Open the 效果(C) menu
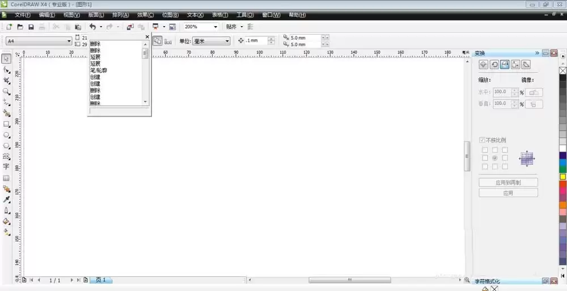The height and width of the screenshot is (291, 567). 146,15
